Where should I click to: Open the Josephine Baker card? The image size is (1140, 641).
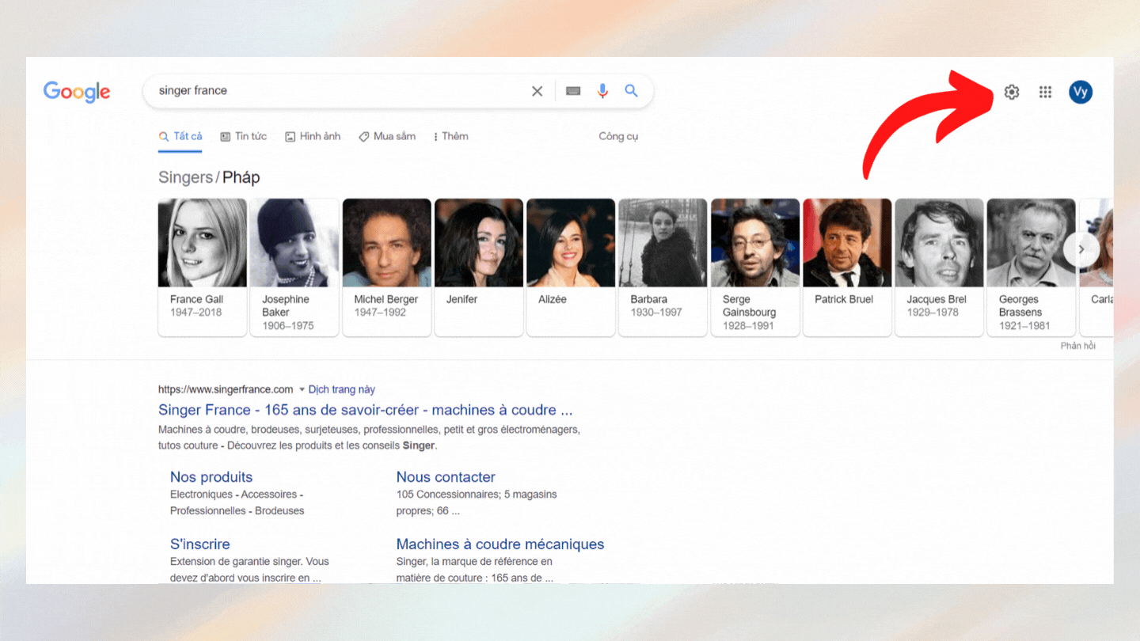[x=294, y=267]
